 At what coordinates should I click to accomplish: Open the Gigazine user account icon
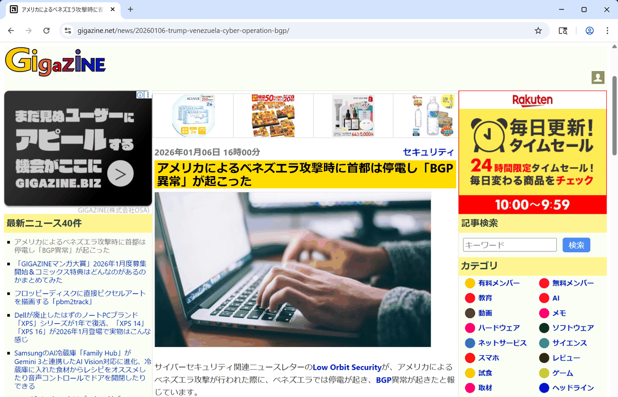point(597,77)
